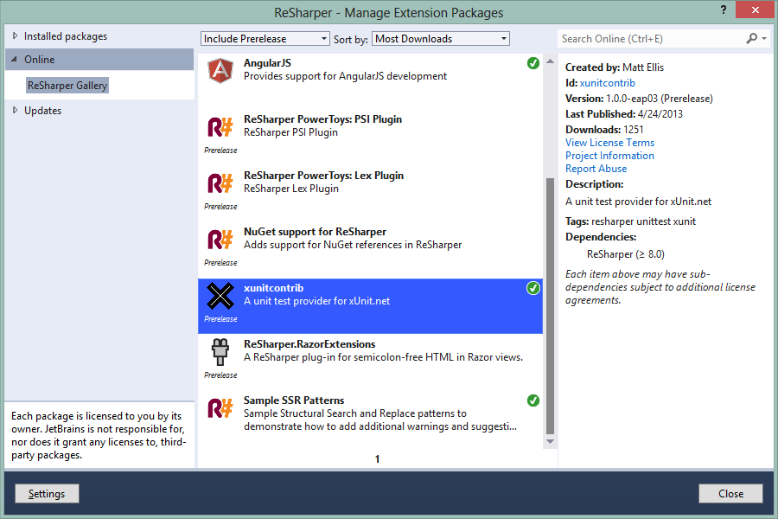Click 'Provides support for AngularJS development' description
The image size is (778, 519).
point(345,76)
